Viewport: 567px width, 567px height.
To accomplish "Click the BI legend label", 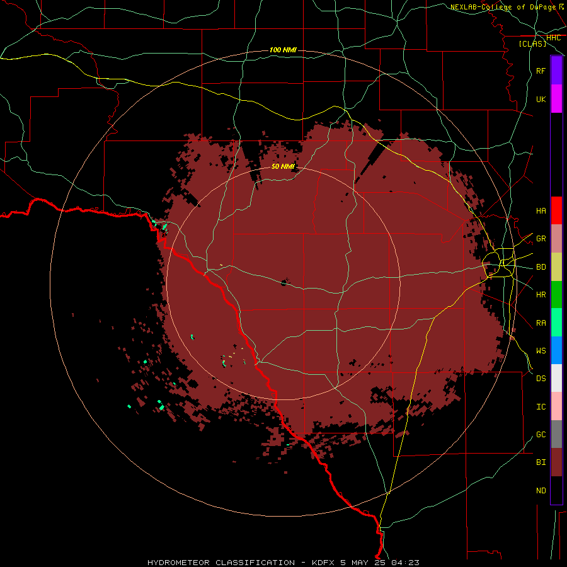I will pyautogui.click(x=541, y=462).
